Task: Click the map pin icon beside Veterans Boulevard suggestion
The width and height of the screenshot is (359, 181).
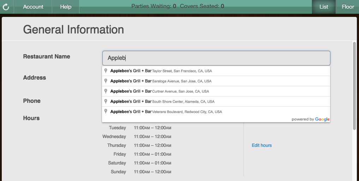Action: click(106, 111)
